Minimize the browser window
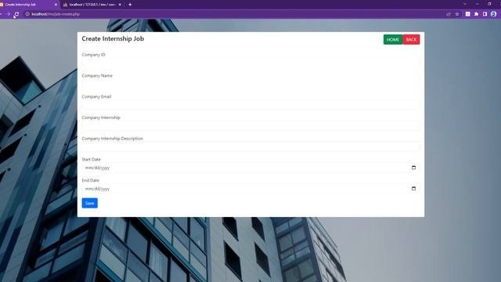The width and height of the screenshot is (501, 282). [x=477, y=4]
